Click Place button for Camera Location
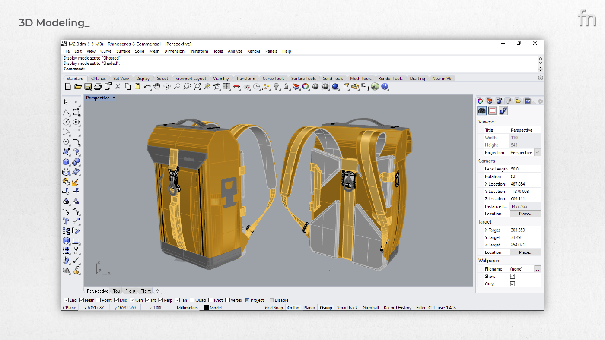605x340 pixels. (525, 214)
